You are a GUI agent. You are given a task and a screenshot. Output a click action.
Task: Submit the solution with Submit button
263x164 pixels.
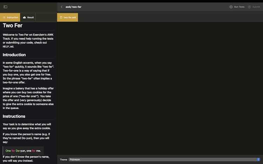254,7
